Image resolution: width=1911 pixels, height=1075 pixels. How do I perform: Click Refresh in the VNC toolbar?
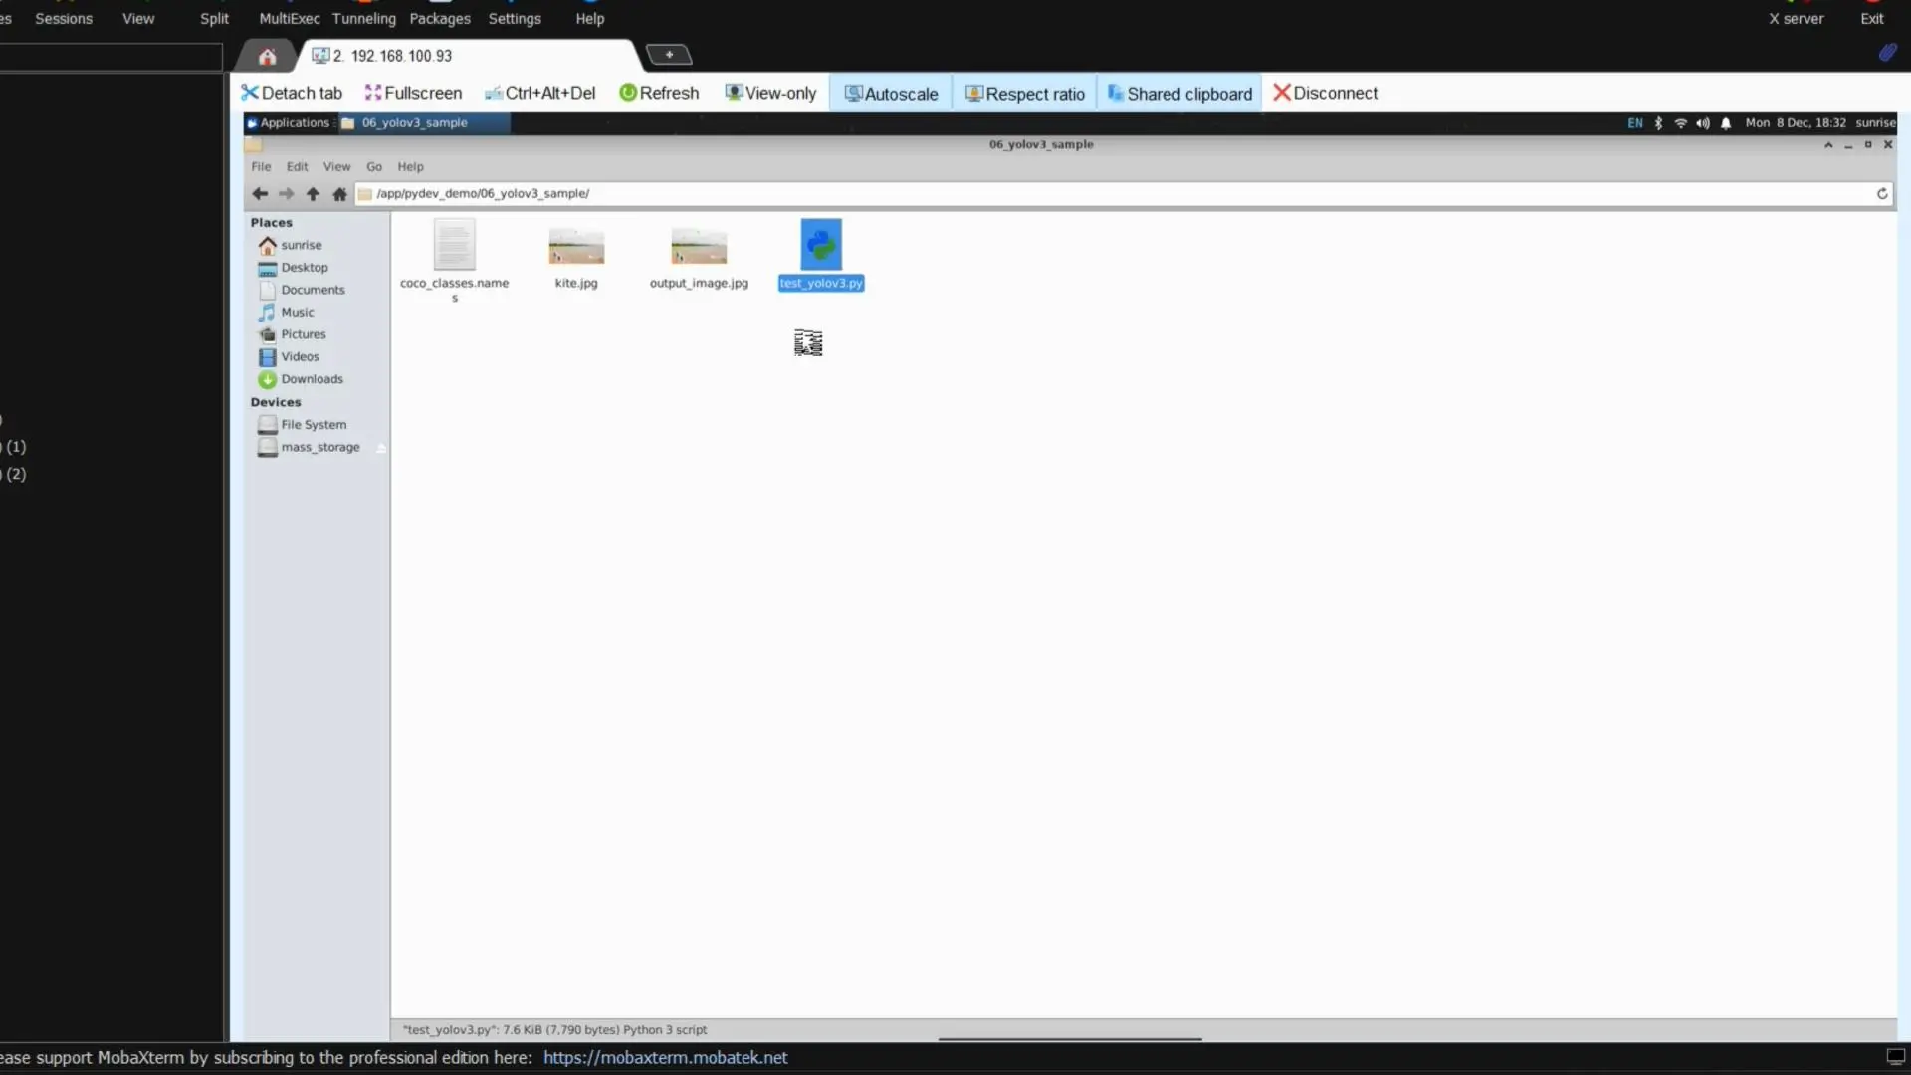[659, 93]
